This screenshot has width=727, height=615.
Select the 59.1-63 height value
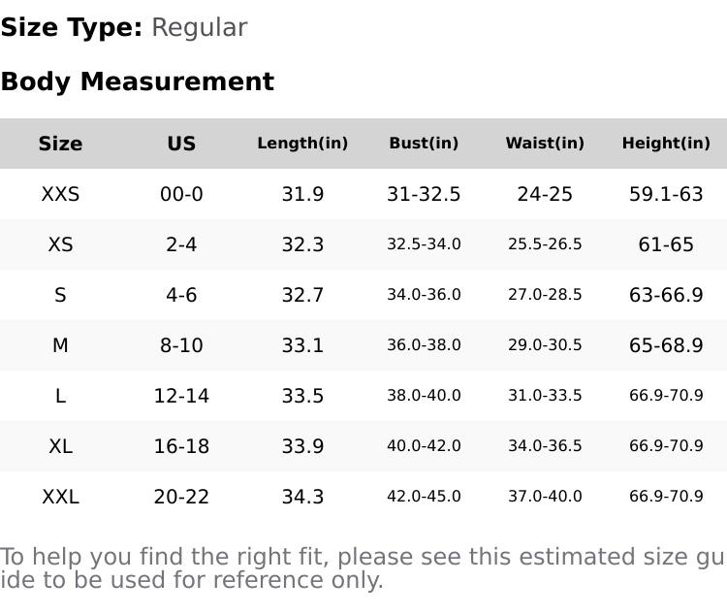666,194
